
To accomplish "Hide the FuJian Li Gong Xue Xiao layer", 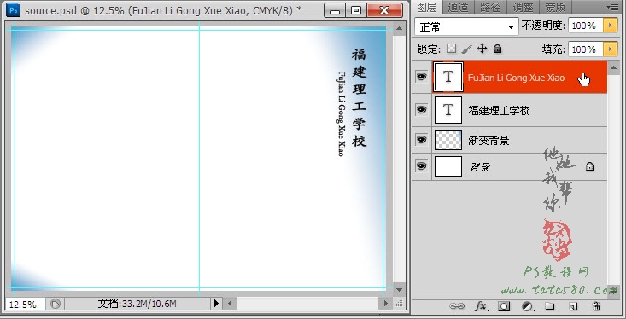I will click(422, 77).
